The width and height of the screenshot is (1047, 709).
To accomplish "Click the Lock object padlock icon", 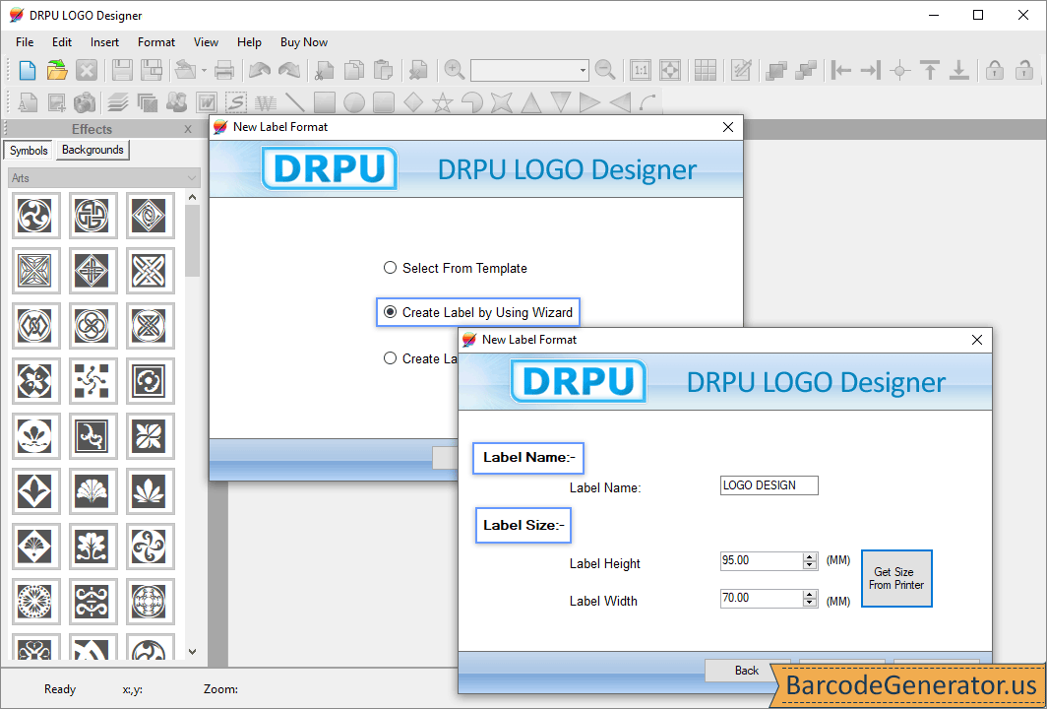I will [995, 70].
